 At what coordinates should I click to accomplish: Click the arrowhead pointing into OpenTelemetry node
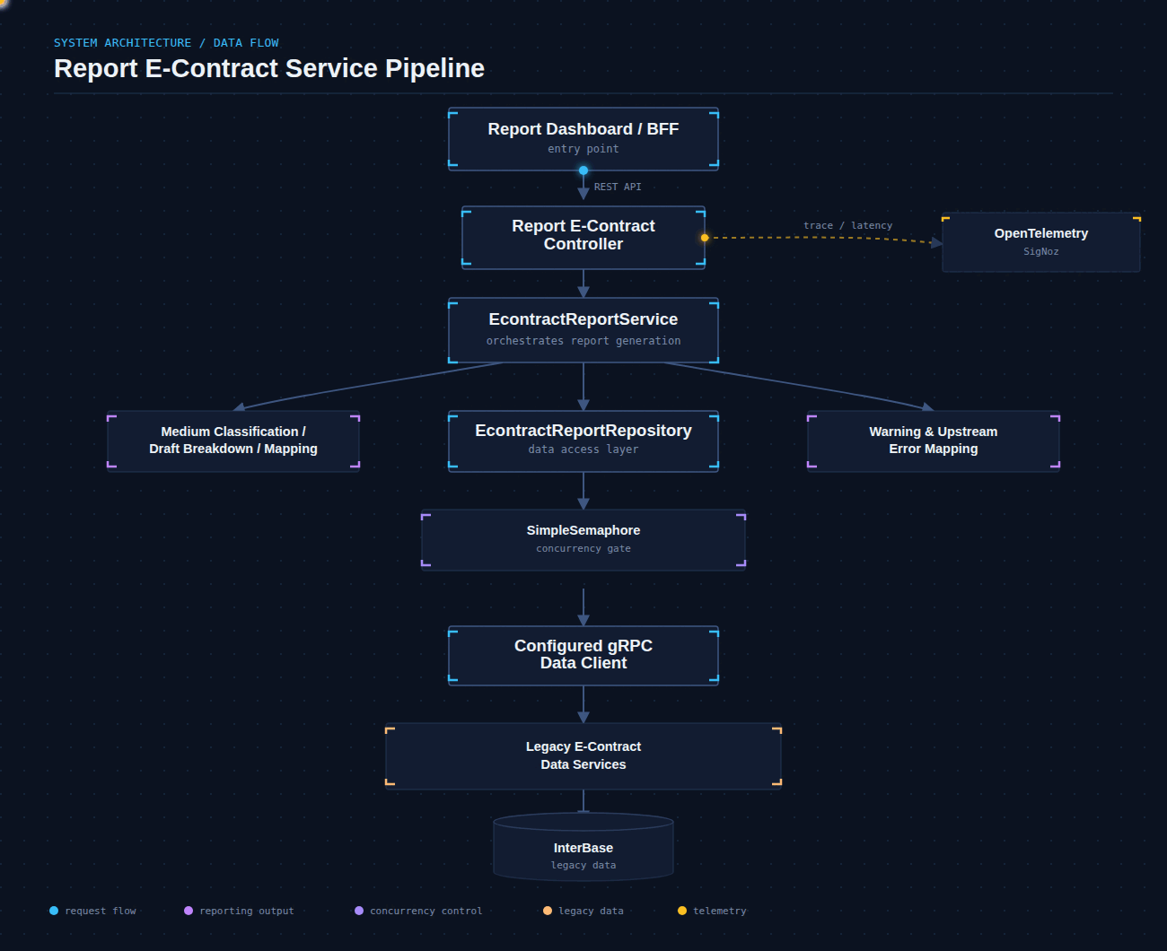click(937, 242)
